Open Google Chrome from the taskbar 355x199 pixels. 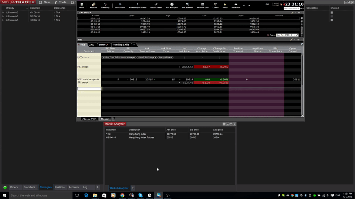[122, 195]
